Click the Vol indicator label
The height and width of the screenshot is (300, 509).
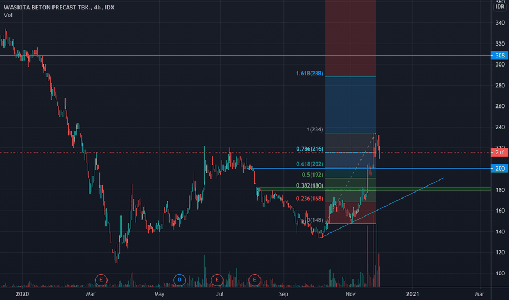(8, 15)
